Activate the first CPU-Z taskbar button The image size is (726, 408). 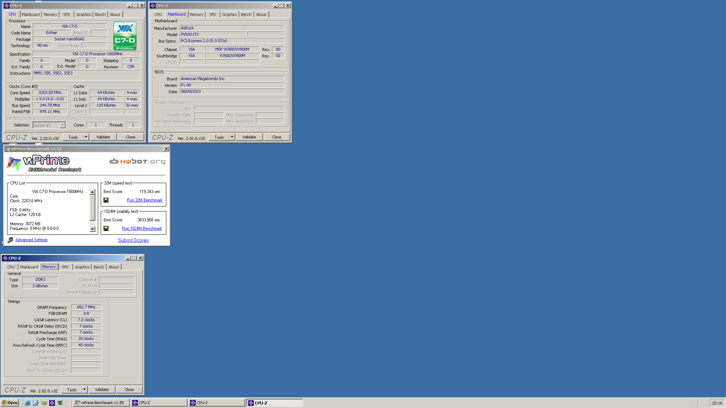[159, 403]
